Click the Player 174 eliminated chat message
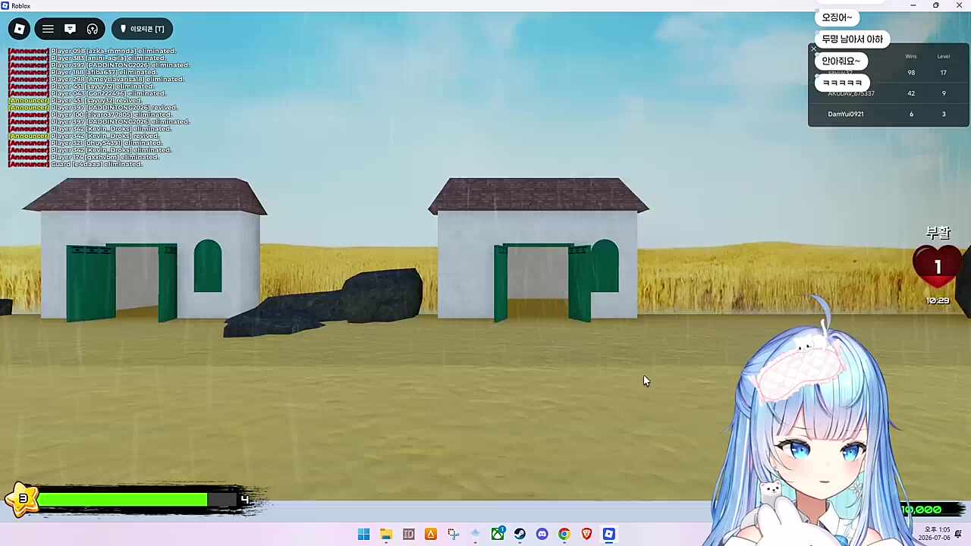Screen dimensions: 971x546 (84, 157)
